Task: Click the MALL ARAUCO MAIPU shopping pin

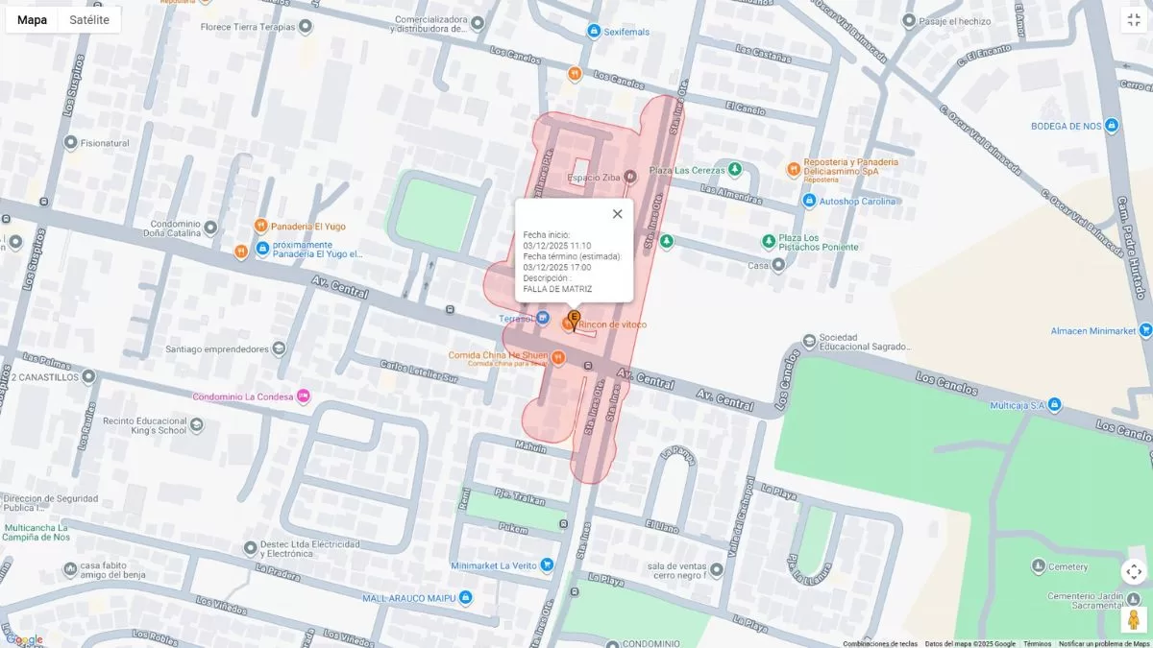Action: click(x=466, y=598)
